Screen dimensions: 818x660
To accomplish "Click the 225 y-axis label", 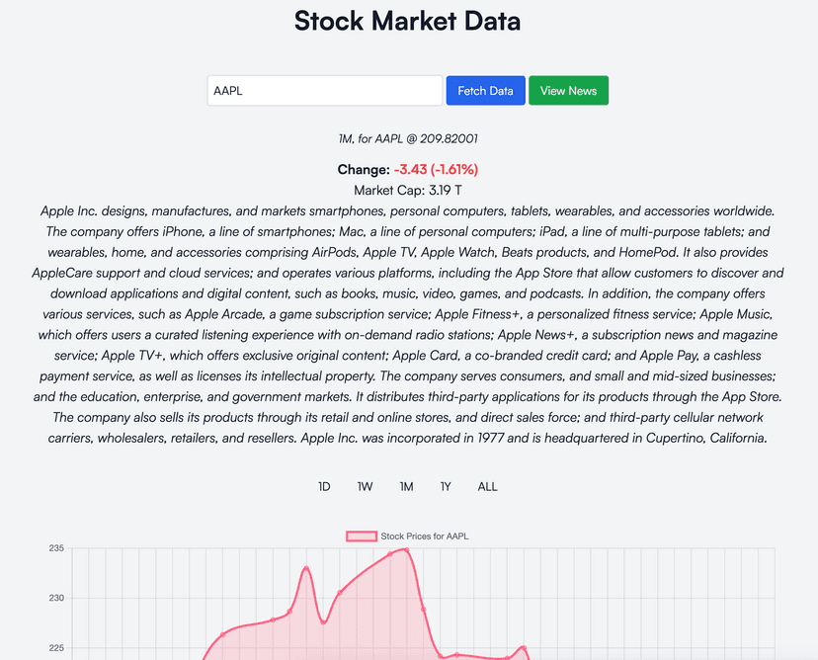I will click(55, 649).
